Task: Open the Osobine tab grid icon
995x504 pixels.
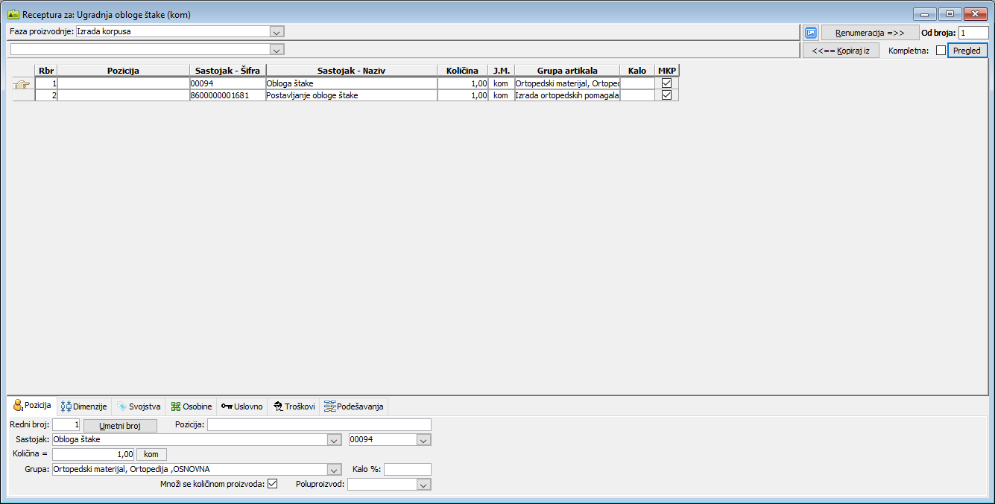Action: (176, 406)
